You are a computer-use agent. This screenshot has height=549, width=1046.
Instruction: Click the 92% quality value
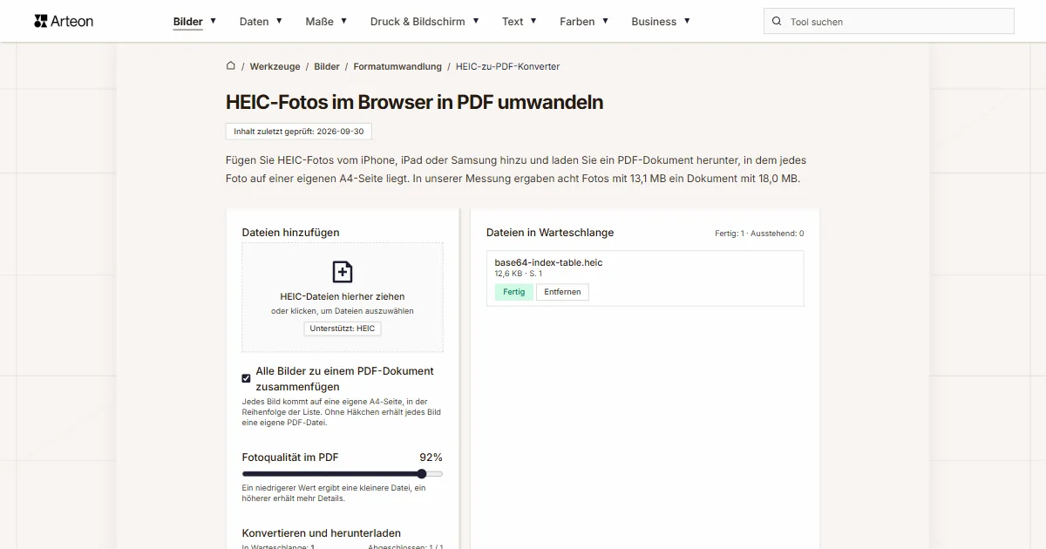tap(431, 457)
